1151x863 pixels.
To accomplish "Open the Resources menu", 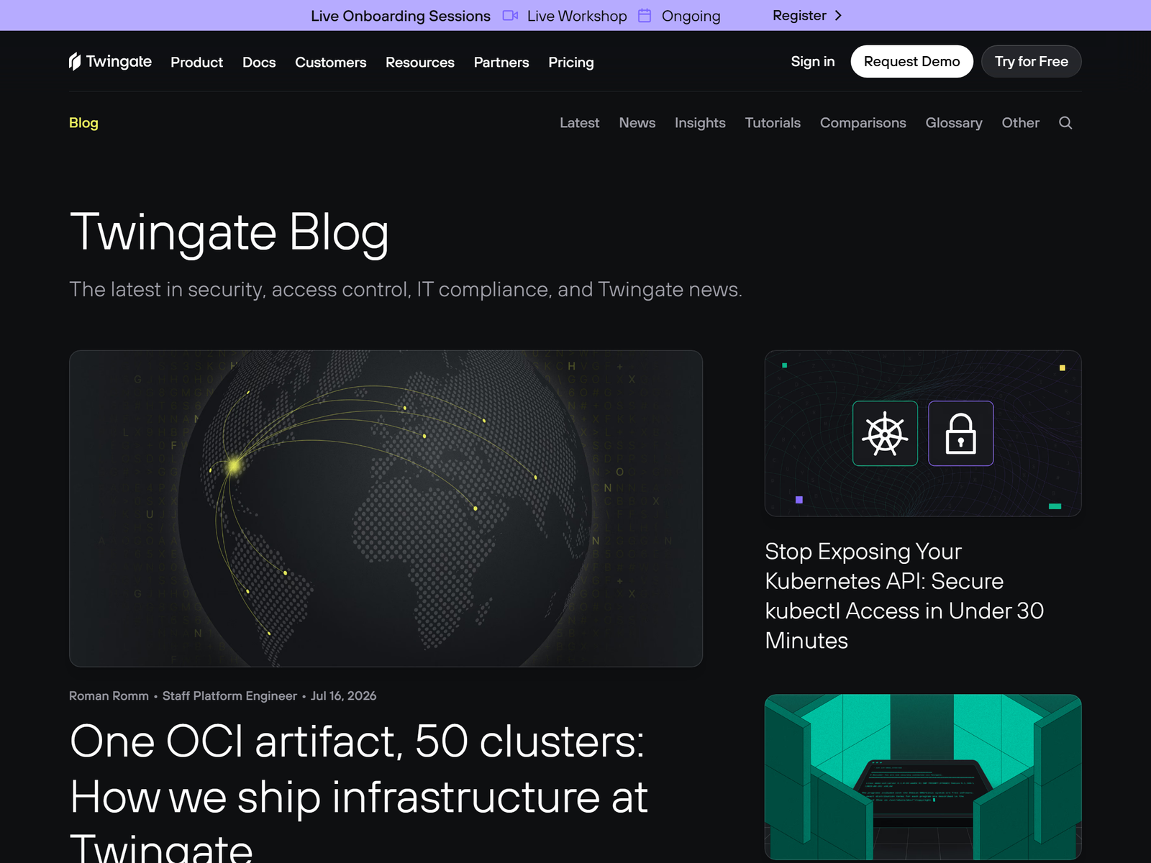I will (x=420, y=63).
